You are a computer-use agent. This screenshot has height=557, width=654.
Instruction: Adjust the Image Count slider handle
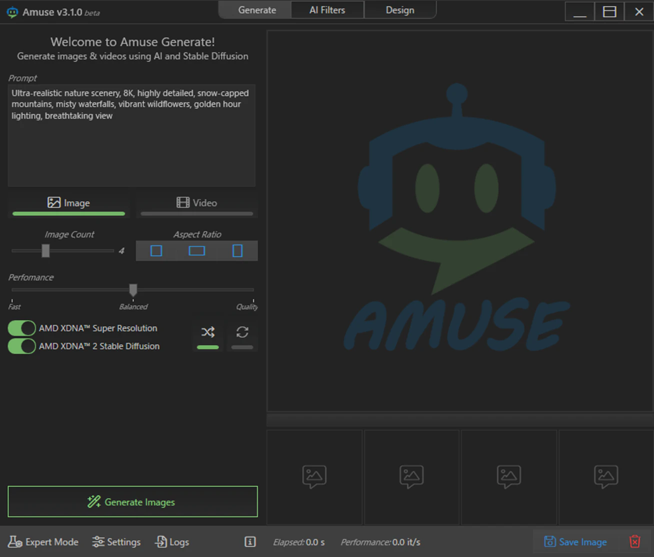[45, 250]
